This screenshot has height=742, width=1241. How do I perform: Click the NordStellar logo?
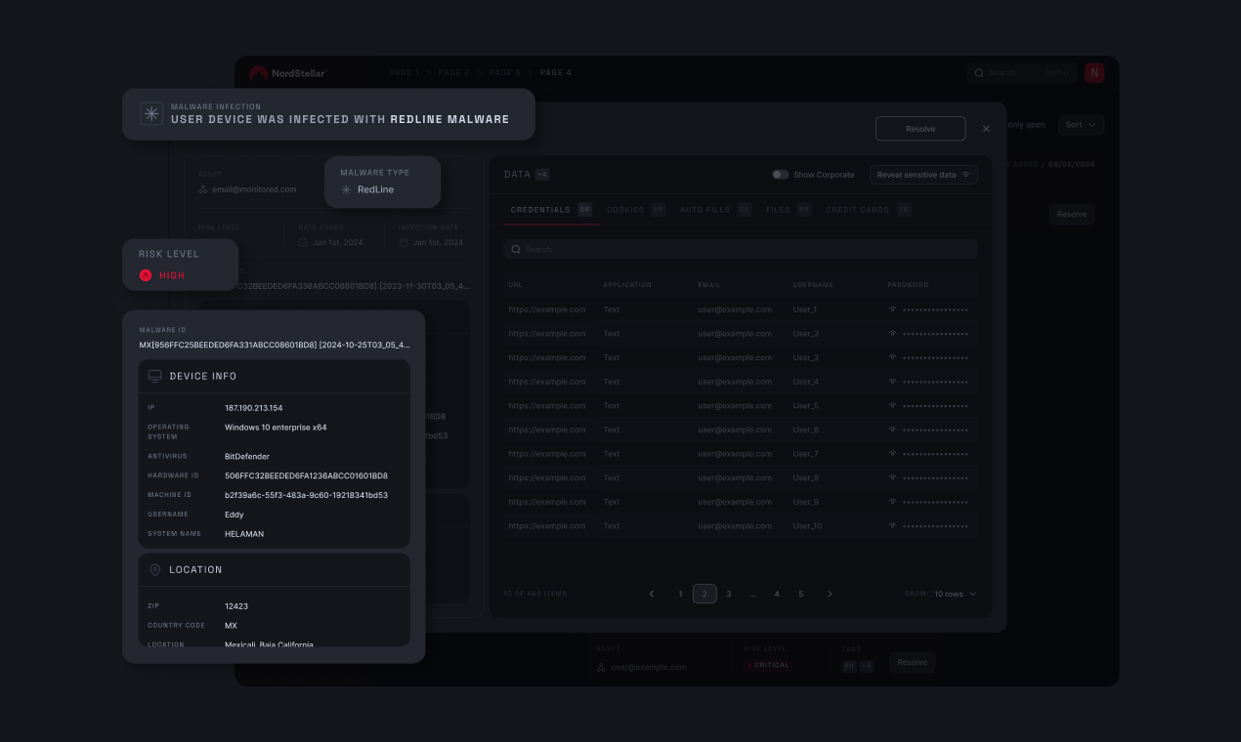(x=287, y=72)
